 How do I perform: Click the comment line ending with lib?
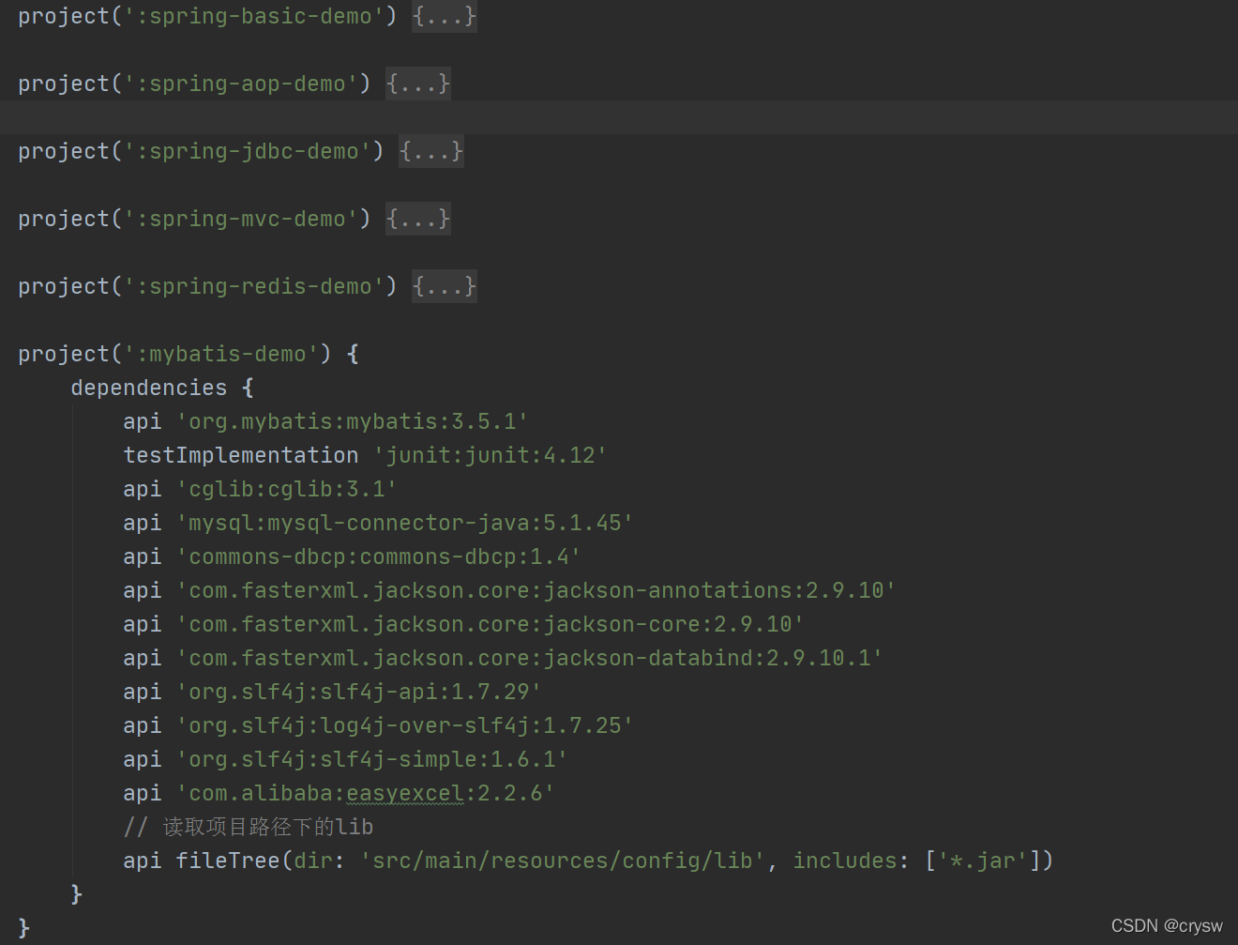pos(249,827)
